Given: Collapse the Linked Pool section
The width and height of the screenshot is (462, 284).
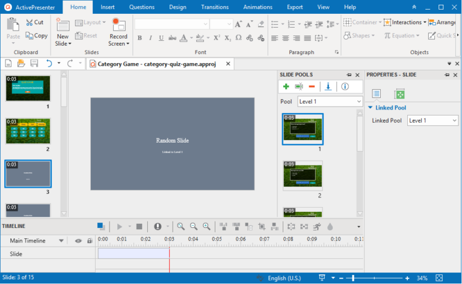Looking at the screenshot, I should (x=371, y=108).
